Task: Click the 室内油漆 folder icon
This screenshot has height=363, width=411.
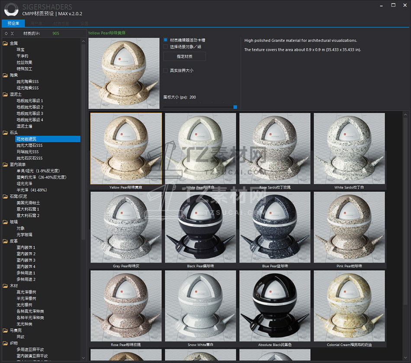Action: coord(5,164)
